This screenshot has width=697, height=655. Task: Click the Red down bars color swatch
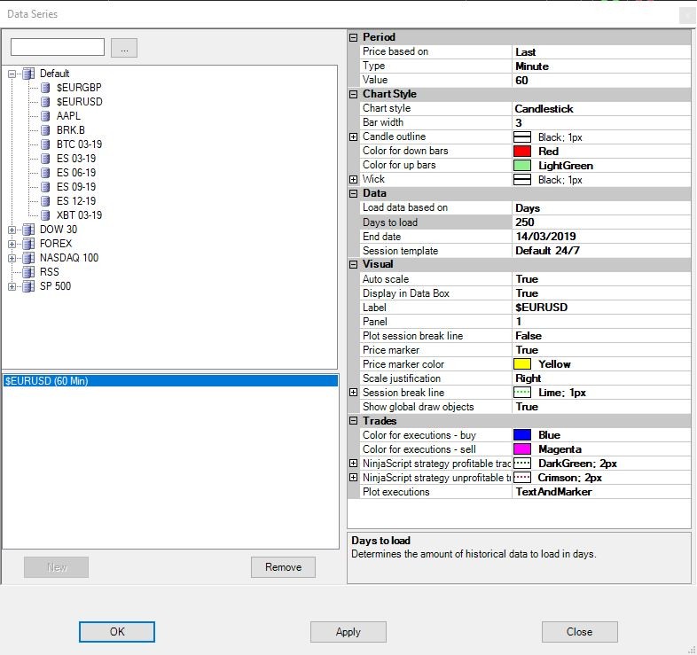522,151
